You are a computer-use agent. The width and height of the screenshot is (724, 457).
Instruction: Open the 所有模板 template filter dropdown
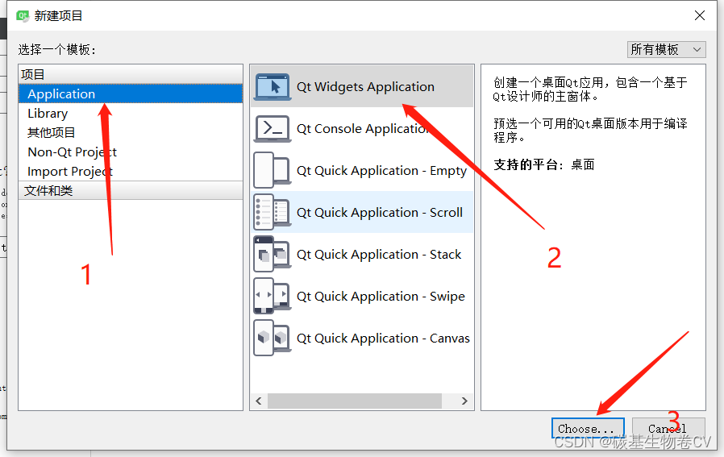click(x=666, y=49)
